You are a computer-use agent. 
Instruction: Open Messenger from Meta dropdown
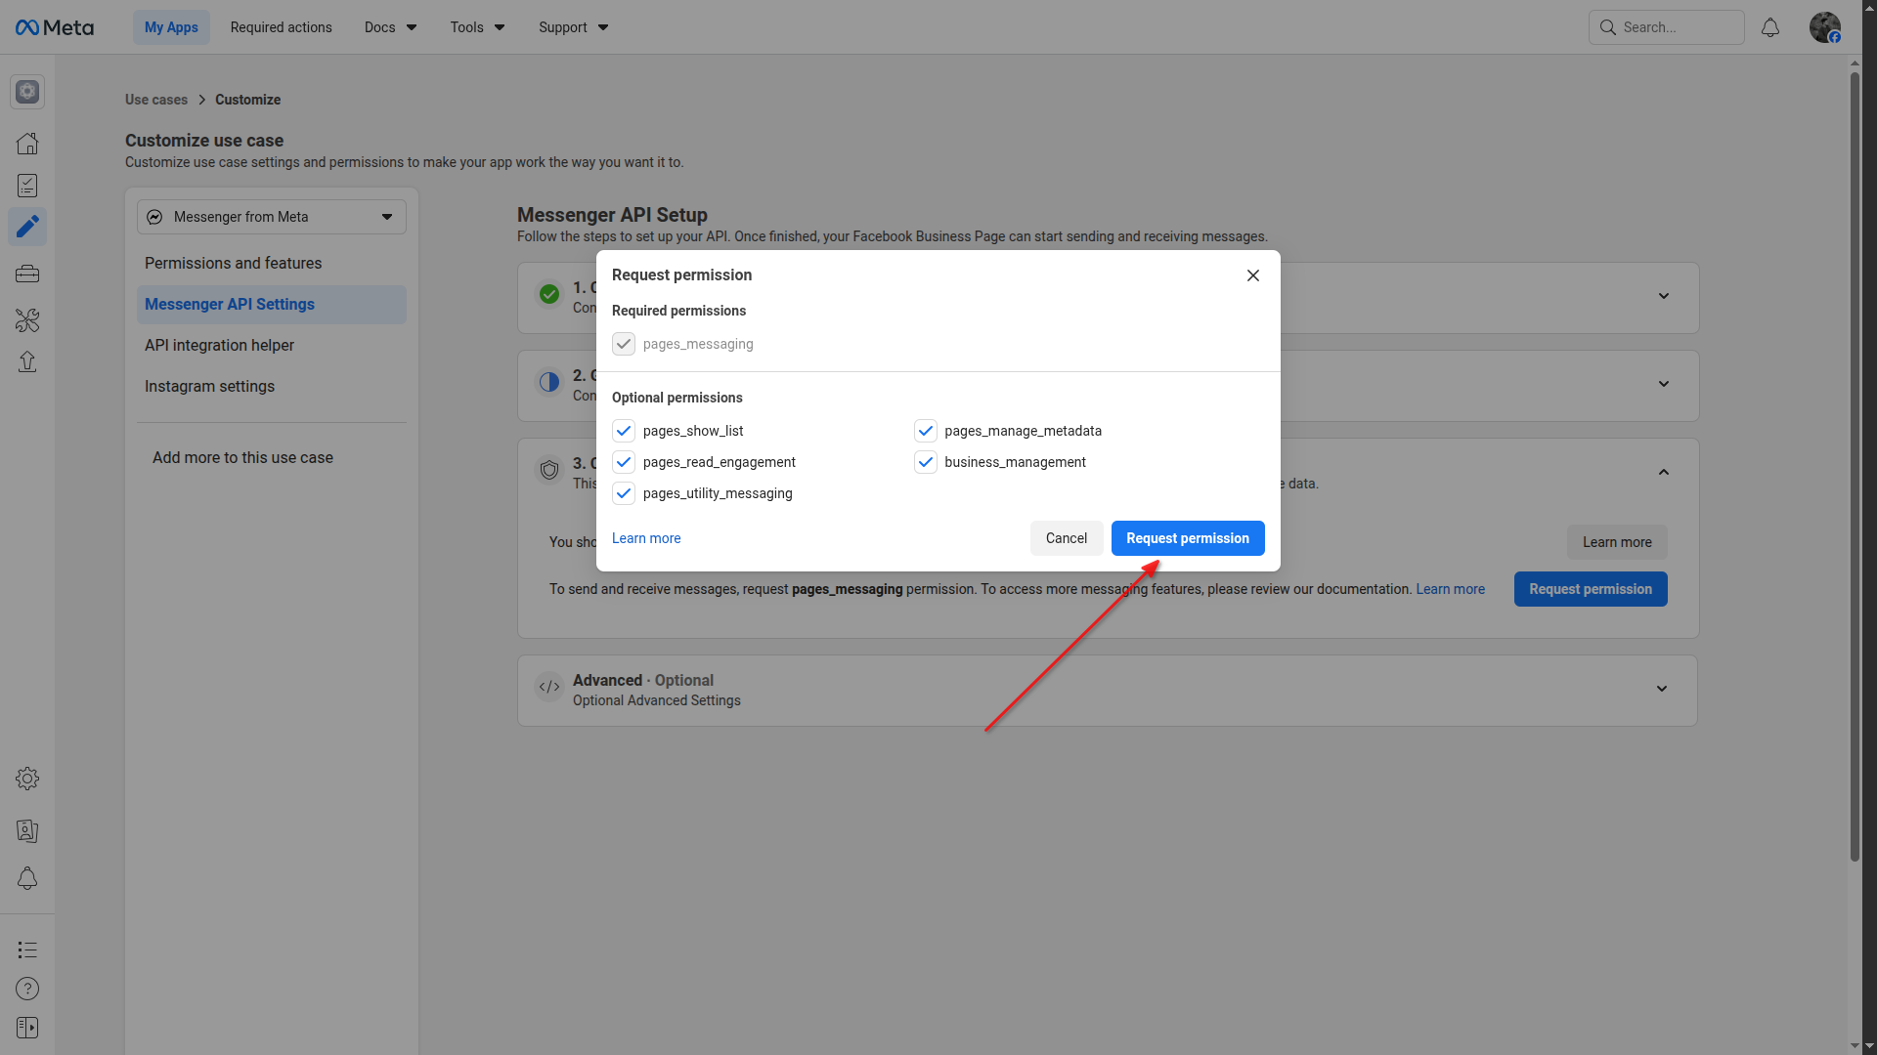click(x=272, y=217)
